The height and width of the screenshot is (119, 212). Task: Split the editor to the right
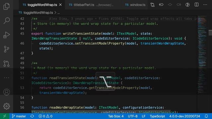pos(196,5)
